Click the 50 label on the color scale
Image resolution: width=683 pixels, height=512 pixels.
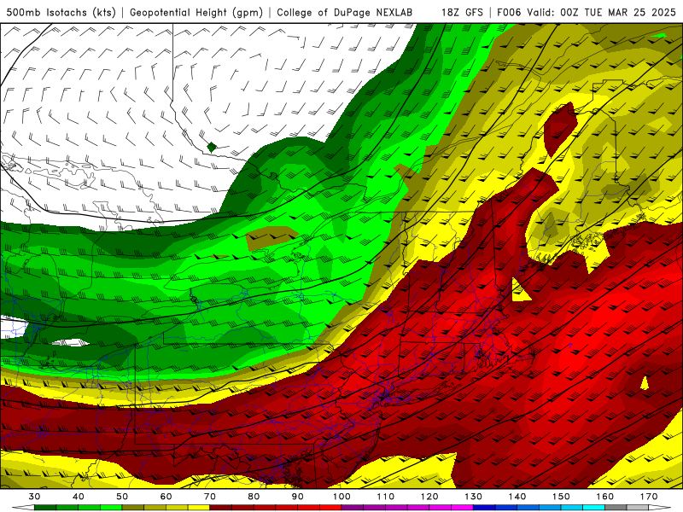[122, 497]
